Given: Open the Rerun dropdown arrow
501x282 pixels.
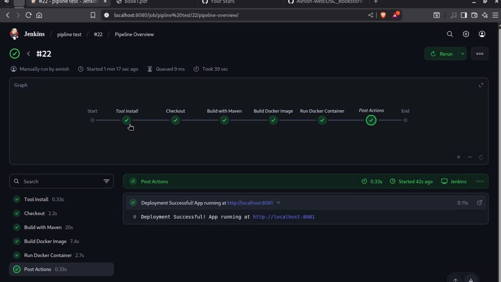Looking at the screenshot, I should (462, 54).
